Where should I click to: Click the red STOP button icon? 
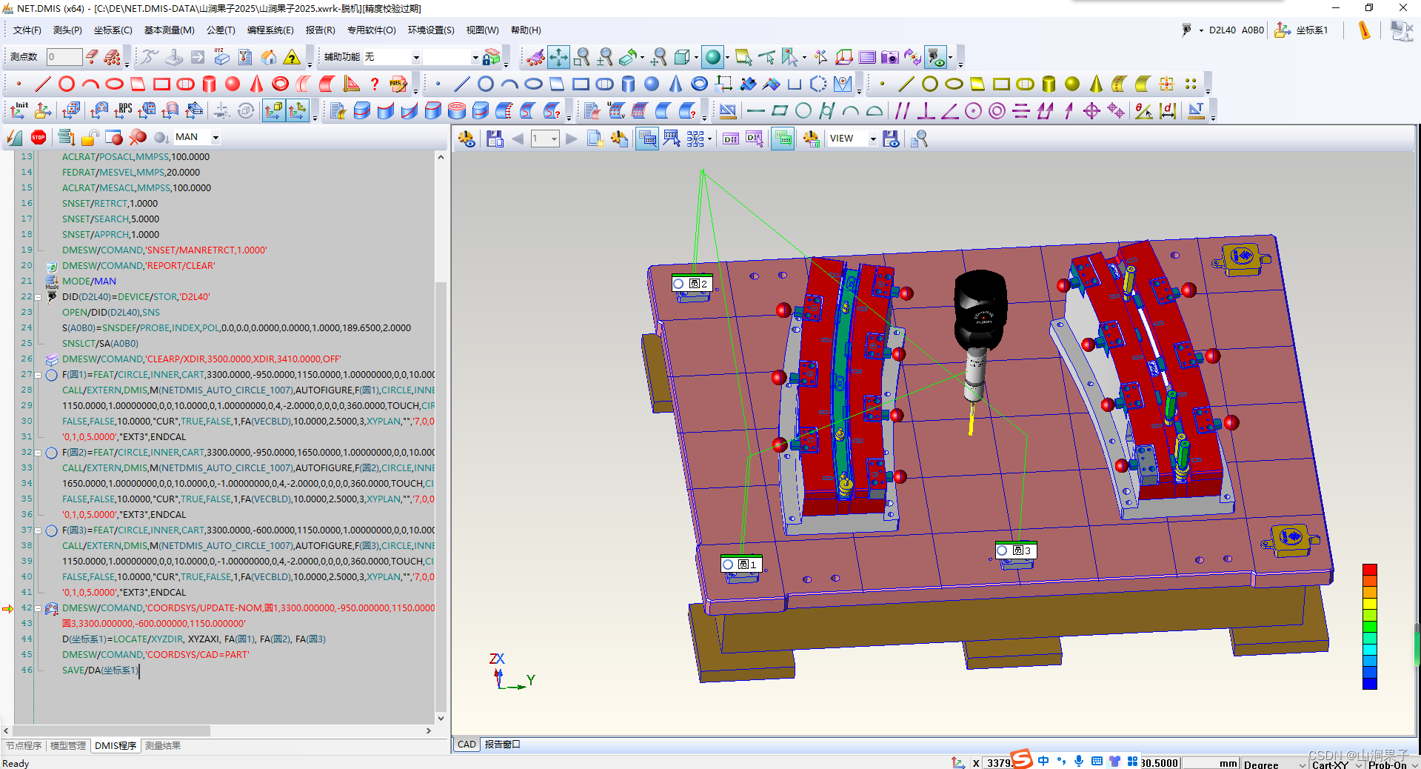(39, 137)
